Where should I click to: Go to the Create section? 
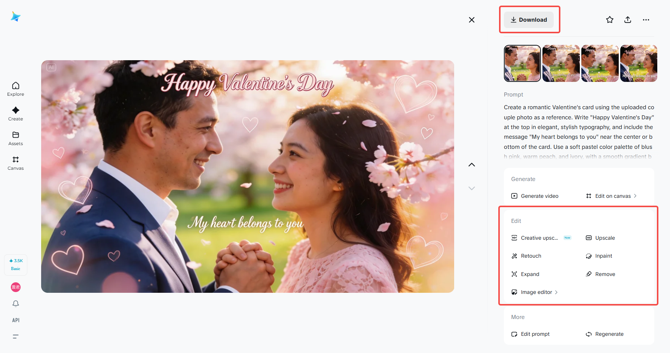tap(16, 114)
